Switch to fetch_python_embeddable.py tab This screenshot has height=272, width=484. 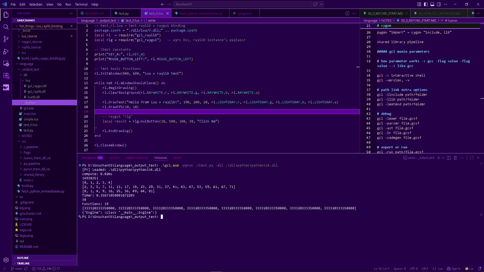coord(201,13)
